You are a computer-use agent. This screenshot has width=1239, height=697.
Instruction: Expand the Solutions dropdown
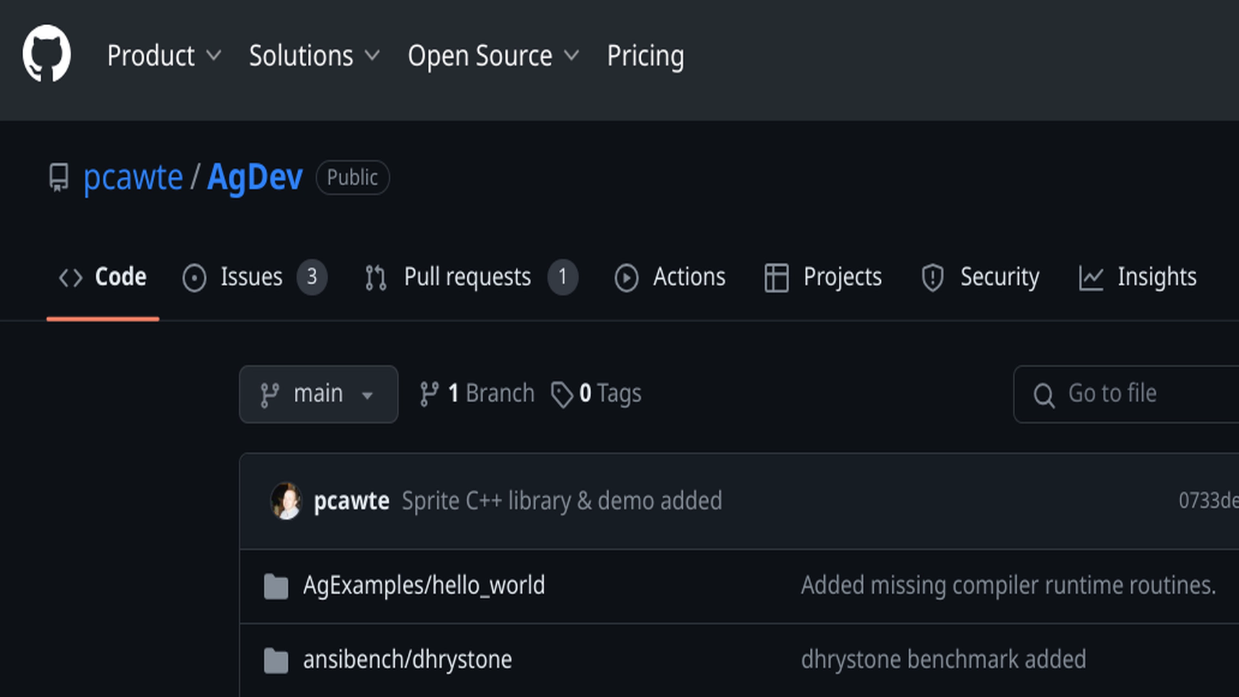click(314, 56)
